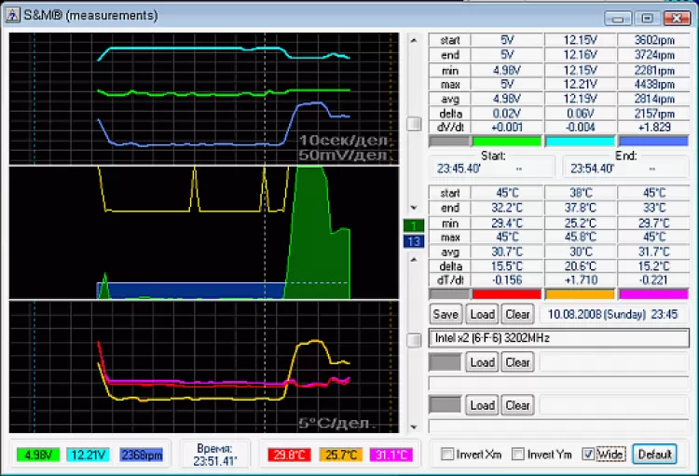Viewport: 699px width, 476px height.
Task: Enable the Invert Ym checkbox
Action: tap(519, 455)
